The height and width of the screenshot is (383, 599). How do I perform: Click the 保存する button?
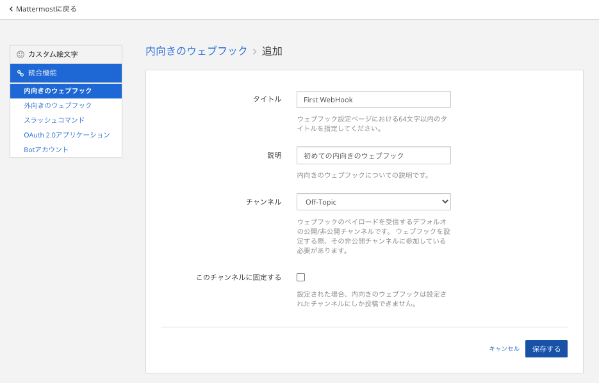point(546,348)
